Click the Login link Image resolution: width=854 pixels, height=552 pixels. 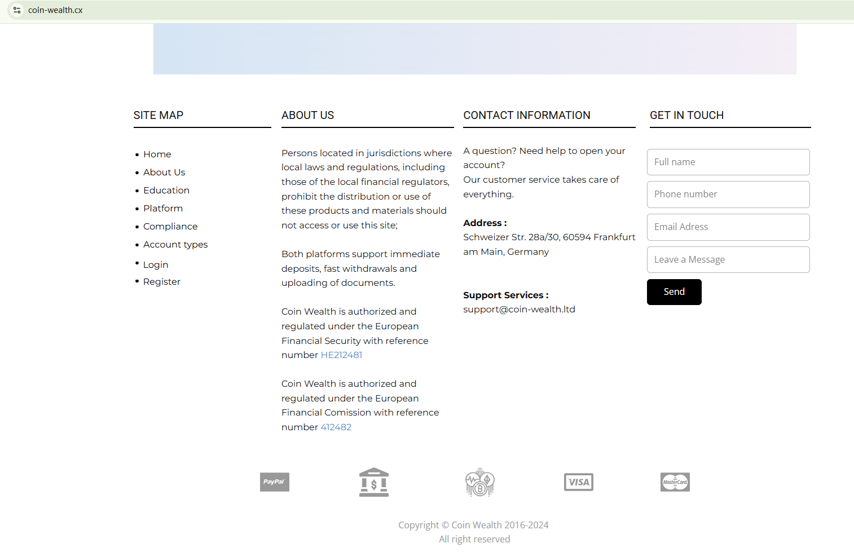click(156, 265)
